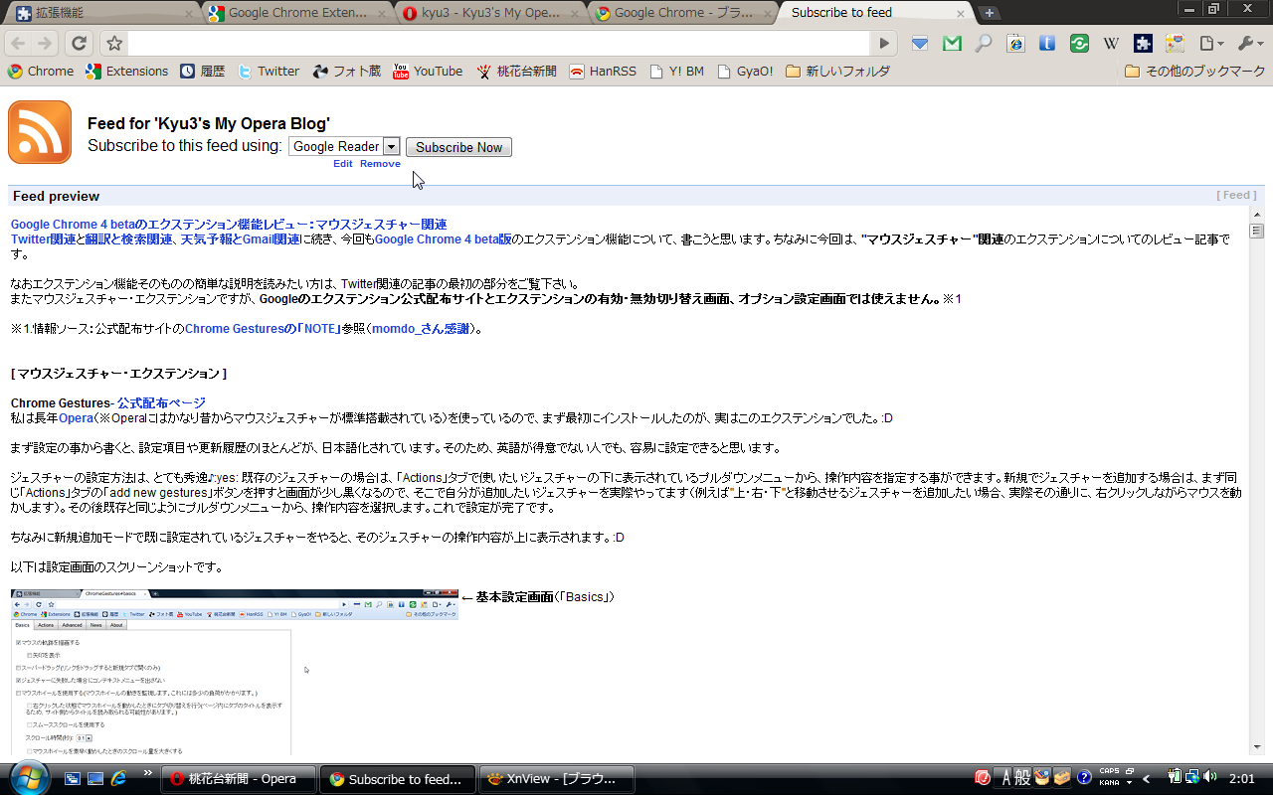Click the red circular tray icon
1273x795 pixels.
click(x=983, y=777)
